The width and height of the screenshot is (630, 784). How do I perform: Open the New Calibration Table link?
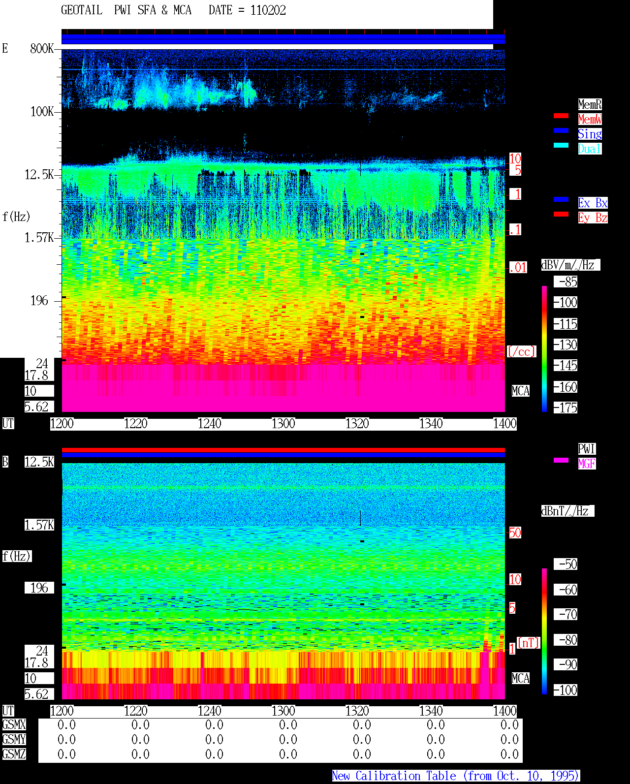click(456, 776)
